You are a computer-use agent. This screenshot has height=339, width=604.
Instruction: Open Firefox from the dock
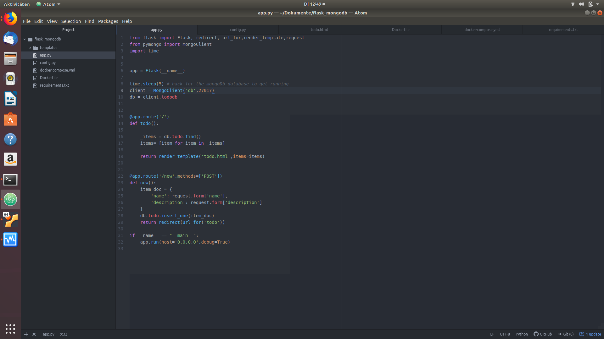(10, 19)
